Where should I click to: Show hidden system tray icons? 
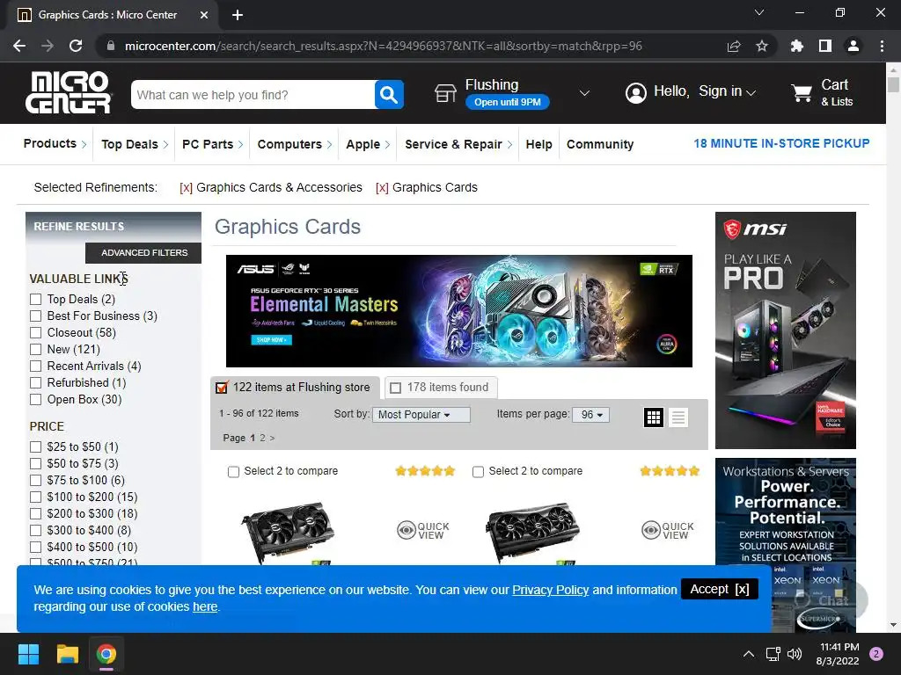tap(749, 654)
